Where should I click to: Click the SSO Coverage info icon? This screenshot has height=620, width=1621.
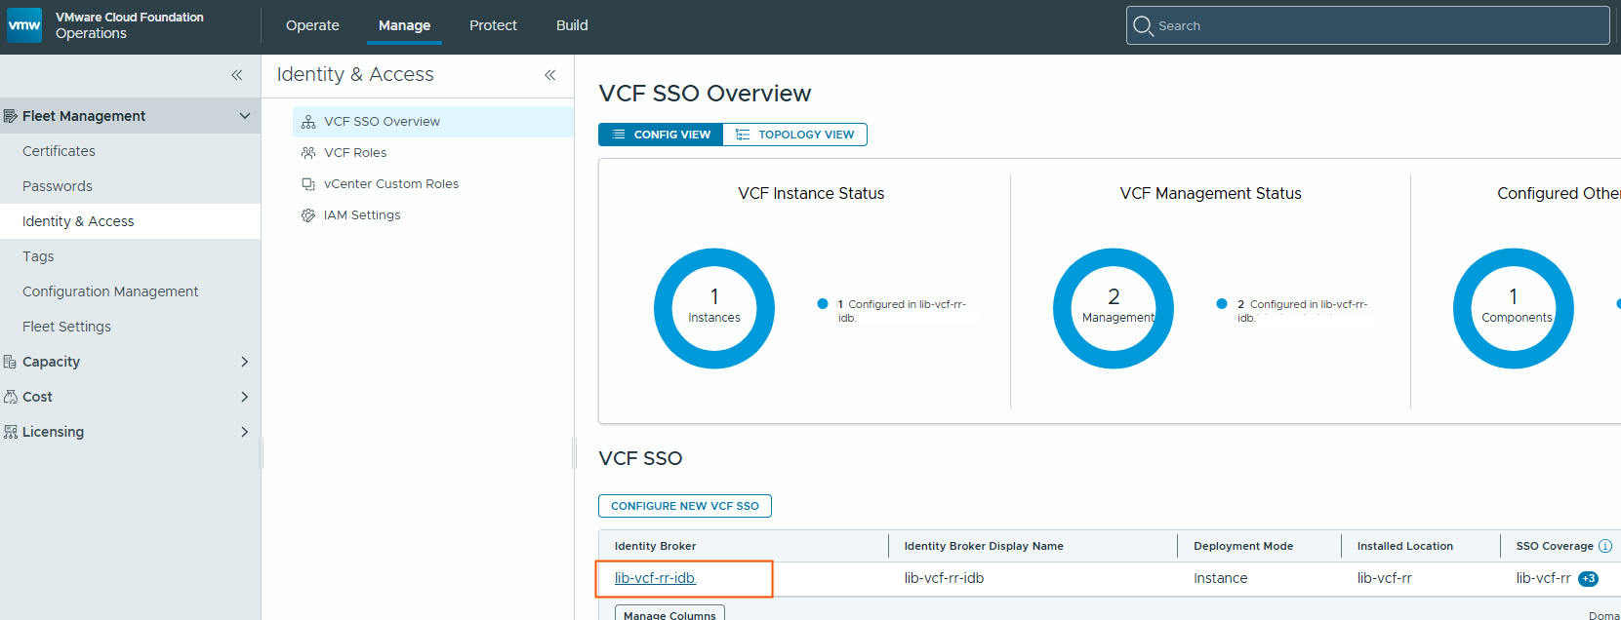pyautogui.click(x=1605, y=546)
